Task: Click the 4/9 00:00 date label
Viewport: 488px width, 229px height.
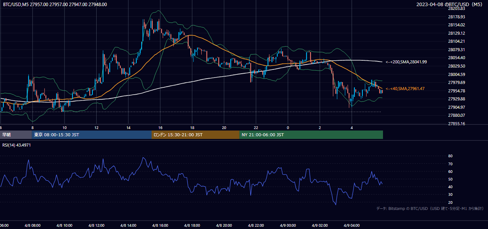Action: [288, 226]
